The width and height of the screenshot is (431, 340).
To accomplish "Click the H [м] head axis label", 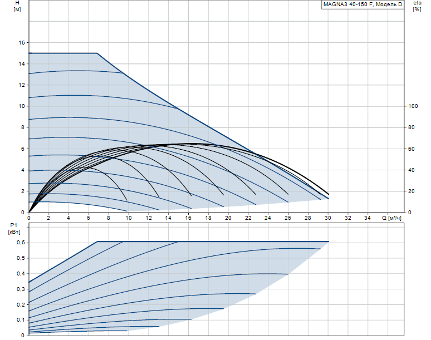I will click(x=17, y=6).
